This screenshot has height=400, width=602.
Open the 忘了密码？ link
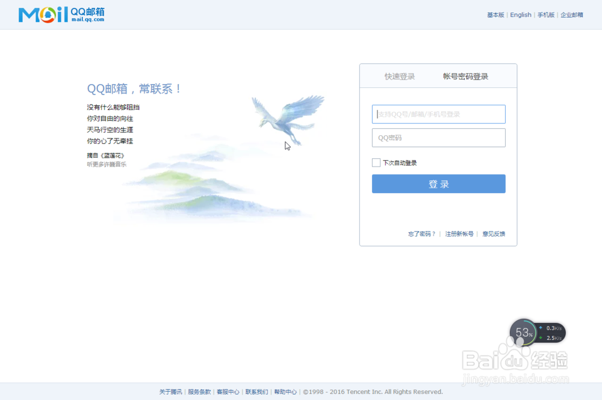point(421,234)
